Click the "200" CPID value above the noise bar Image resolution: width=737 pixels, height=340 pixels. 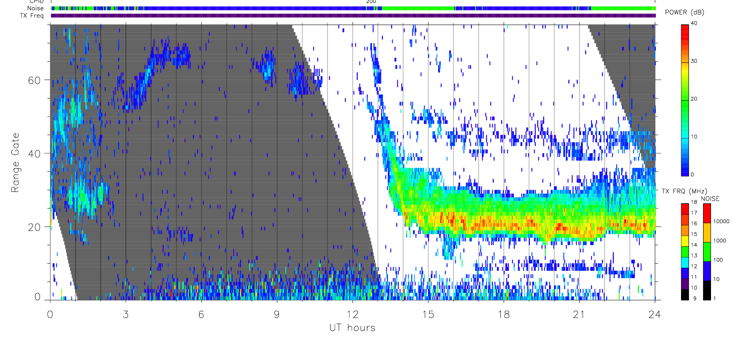pyautogui.click(x=371, y=2)
